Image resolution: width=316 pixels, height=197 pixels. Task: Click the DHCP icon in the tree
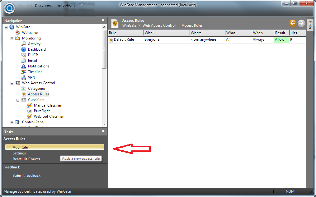coord(24,55)
